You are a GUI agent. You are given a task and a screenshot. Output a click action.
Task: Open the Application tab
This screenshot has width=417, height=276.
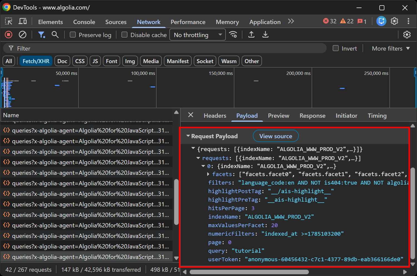pyautogui.click(x=265, y=22)
